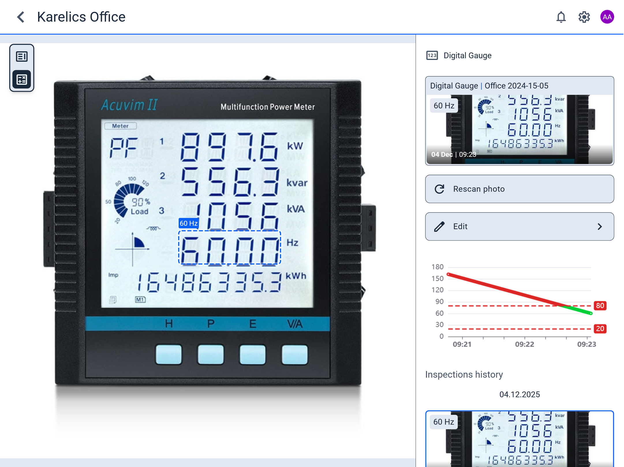Click the Edit button
Screen dimensions: 624x467
[x=519, y=227]
